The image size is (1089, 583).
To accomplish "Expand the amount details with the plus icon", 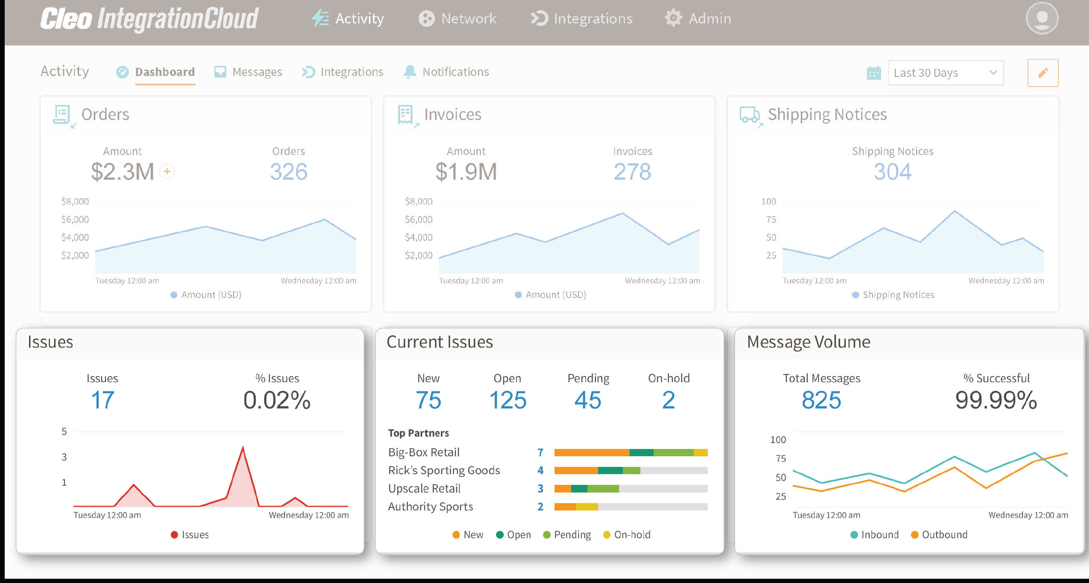I will tap(166, 171).
